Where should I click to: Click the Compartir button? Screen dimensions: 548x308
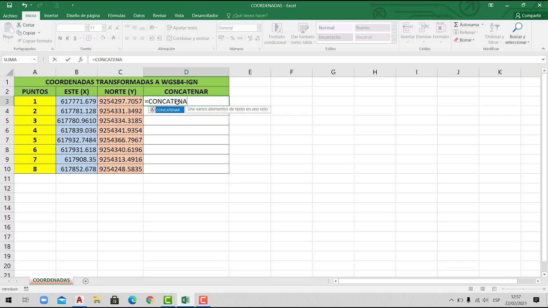tap(528, 16)
